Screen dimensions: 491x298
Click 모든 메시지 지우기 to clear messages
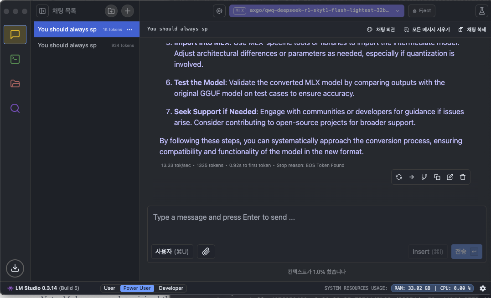[427, 30]
